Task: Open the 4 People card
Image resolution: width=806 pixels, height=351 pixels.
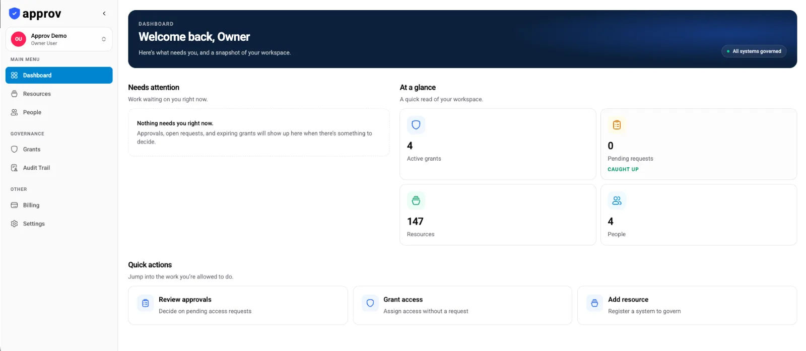Action: click(x=699, y=215)
